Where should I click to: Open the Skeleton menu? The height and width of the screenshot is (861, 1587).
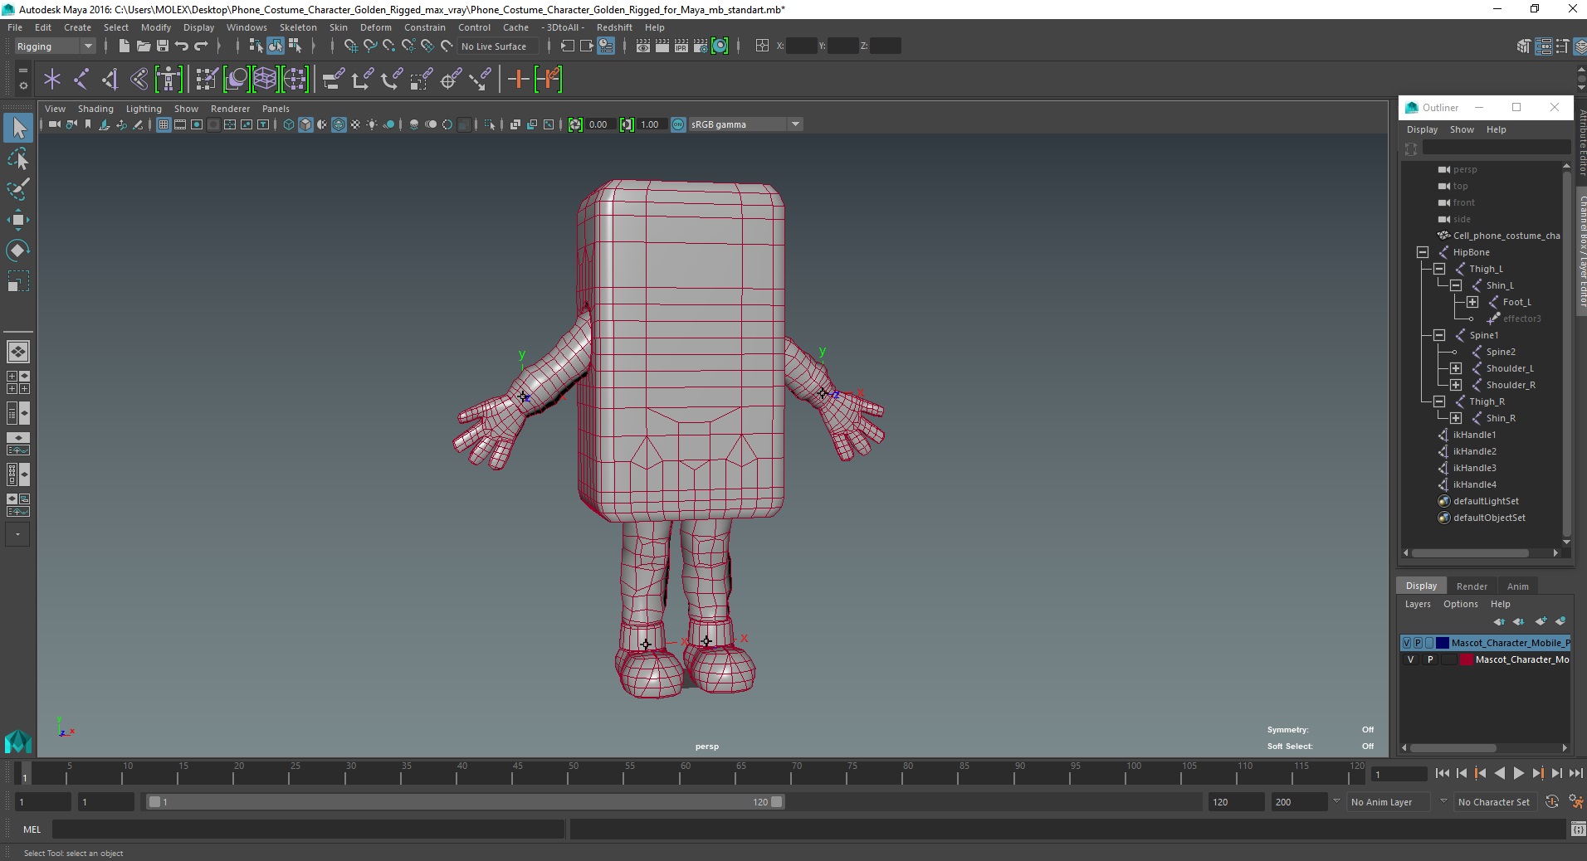tap(298, 27)
